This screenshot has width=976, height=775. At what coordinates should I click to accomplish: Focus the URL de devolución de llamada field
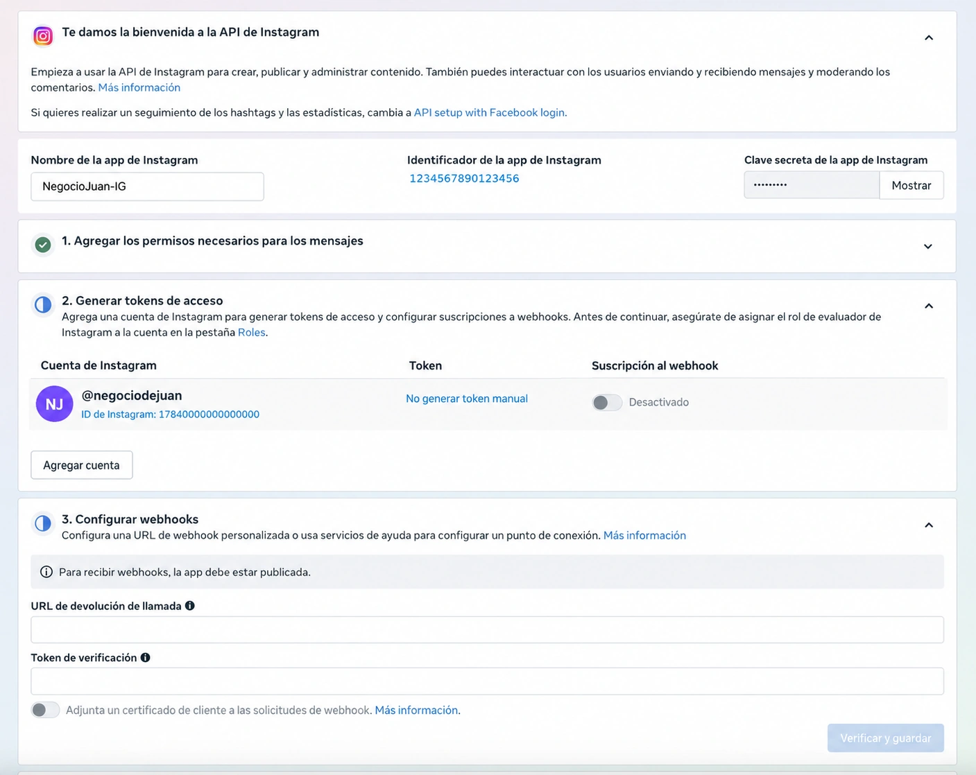coord(487,629)
